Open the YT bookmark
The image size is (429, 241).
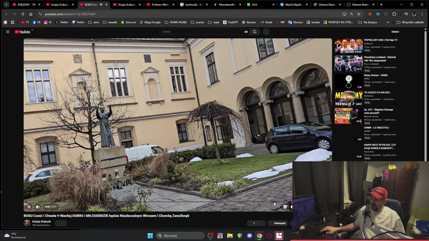[x=25, y=22]
